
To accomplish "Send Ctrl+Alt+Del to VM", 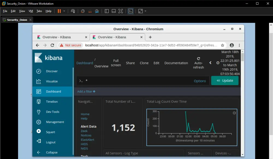I will pyautogui.click(x=73, y=11).
